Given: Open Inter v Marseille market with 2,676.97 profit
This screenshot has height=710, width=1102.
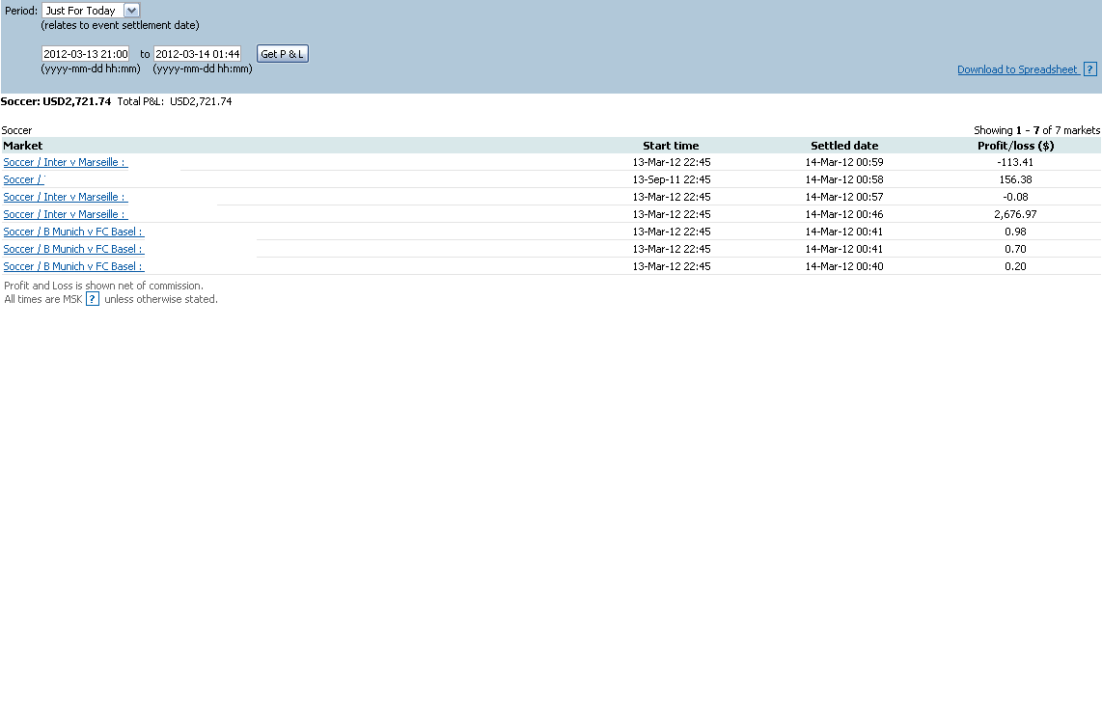Looking at the screenshot, I should 66,215.
